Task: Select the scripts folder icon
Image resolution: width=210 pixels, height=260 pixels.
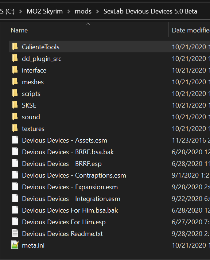Action: click(x=15, y=93)
